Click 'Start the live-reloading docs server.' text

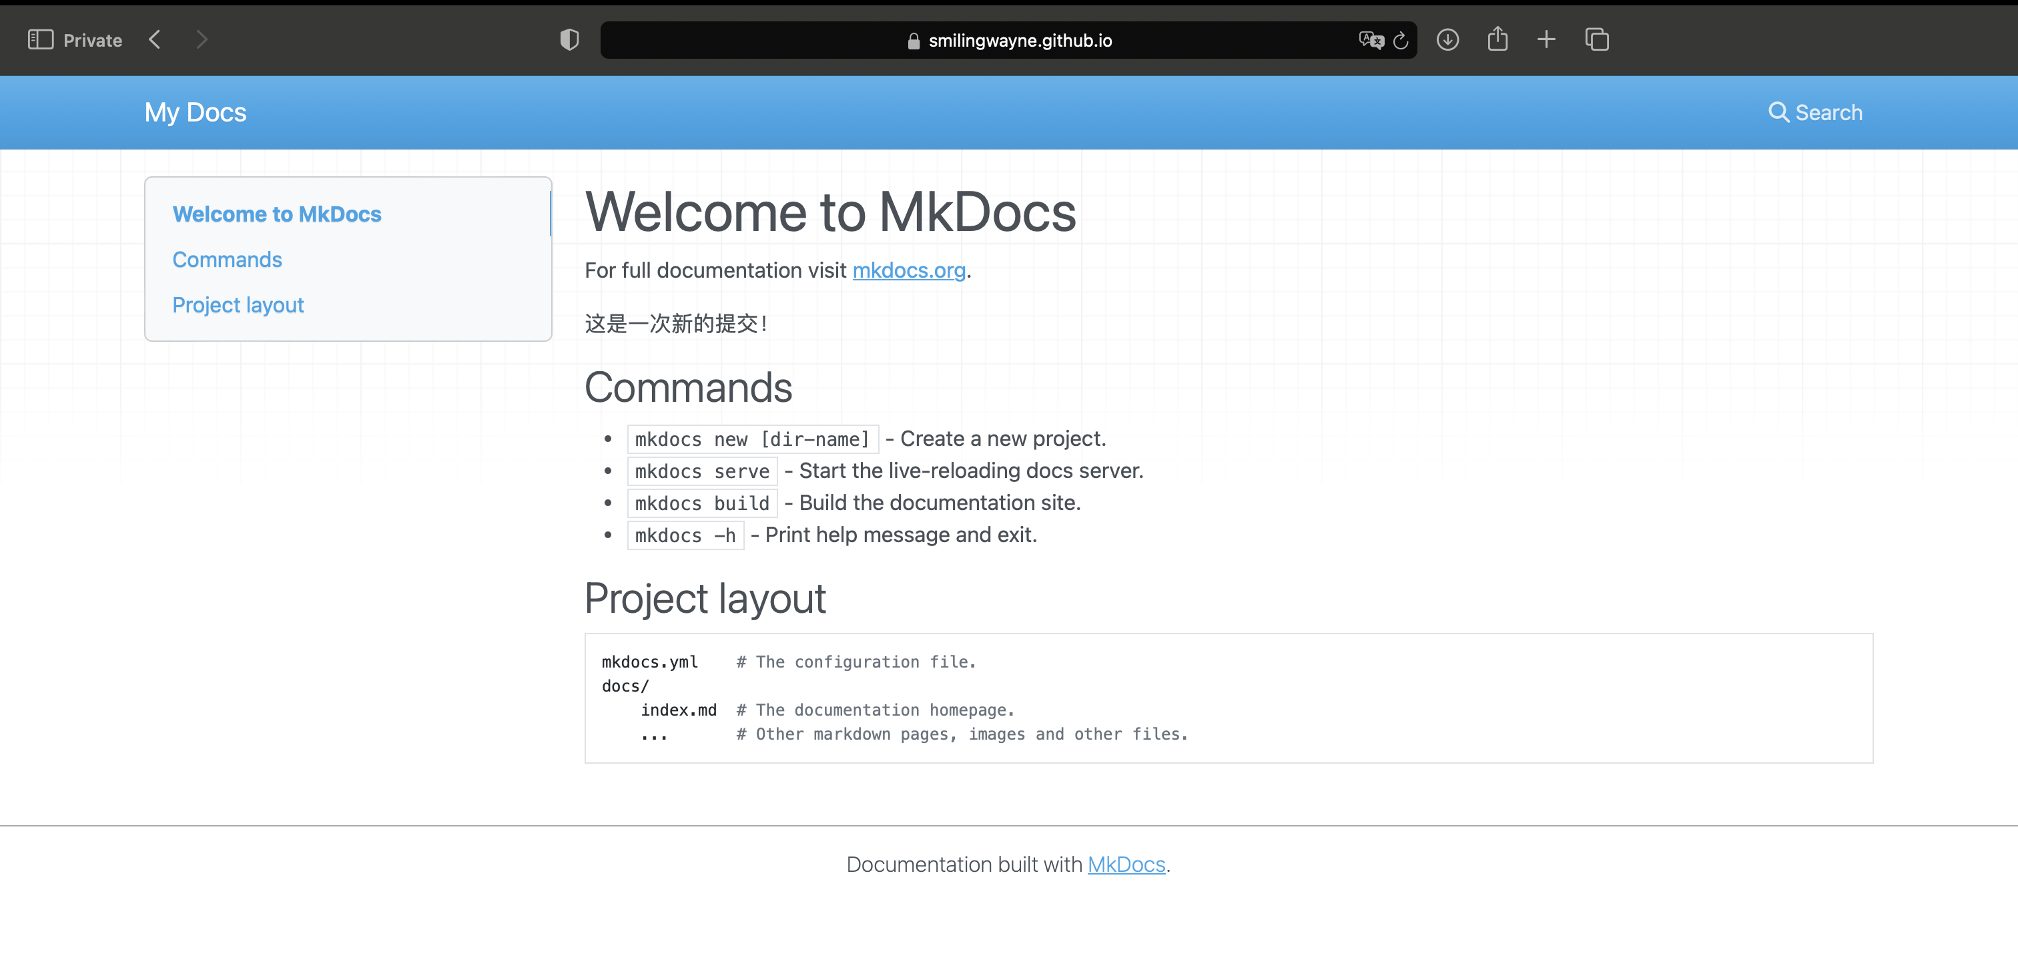[x=972, y=471]
